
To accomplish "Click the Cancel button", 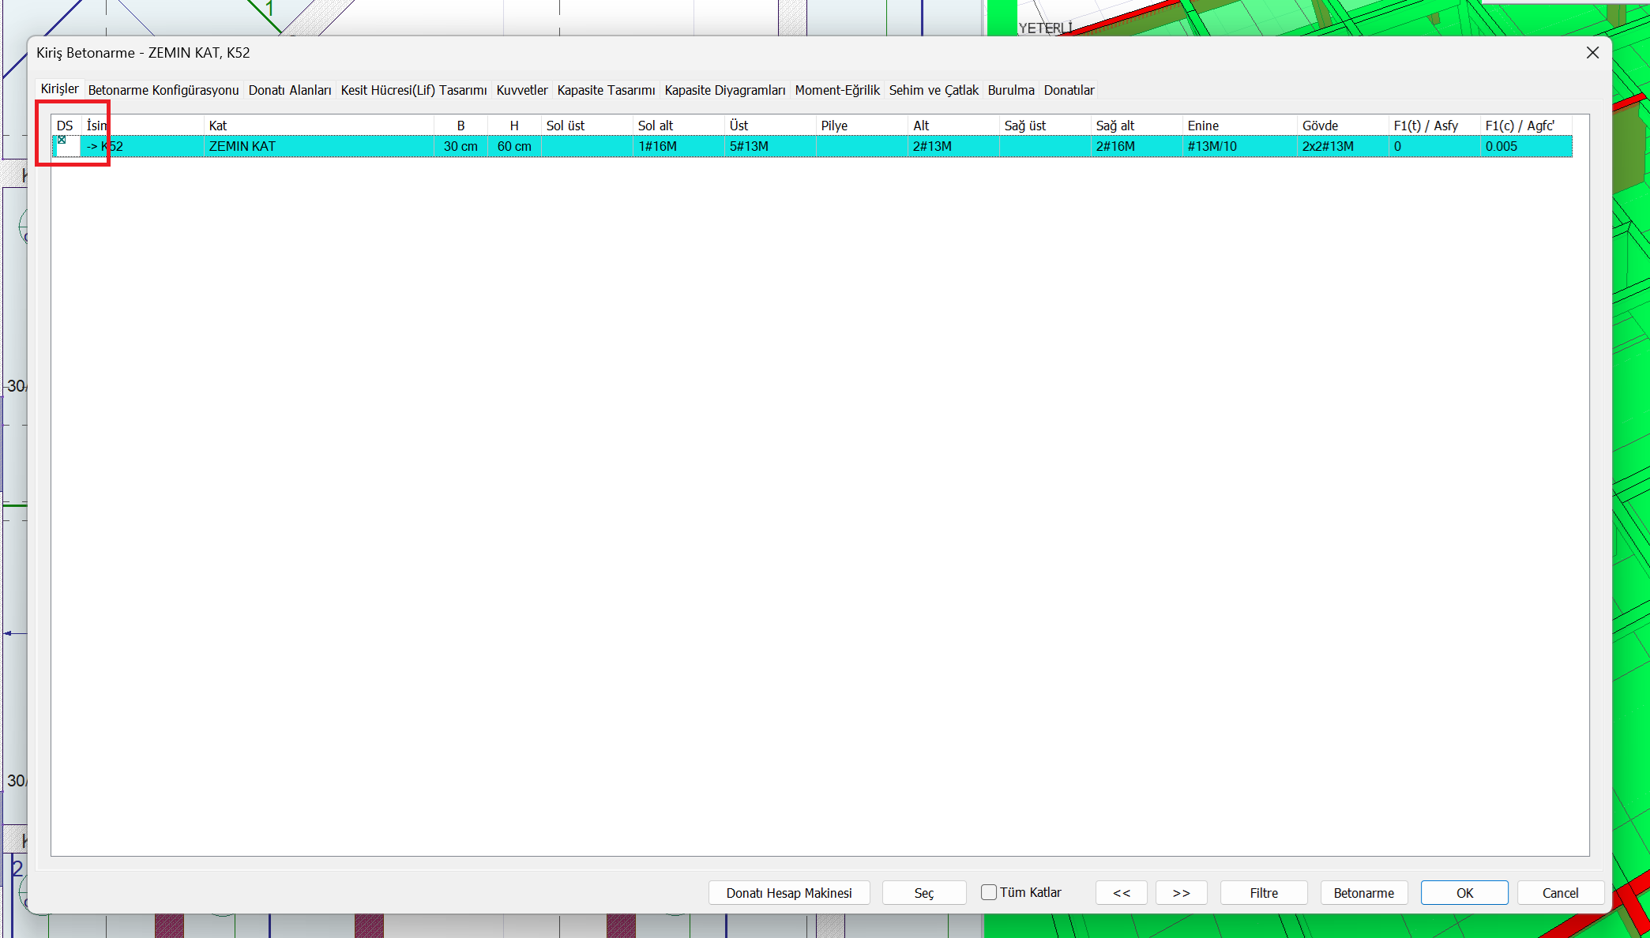I will (1561, 893).
